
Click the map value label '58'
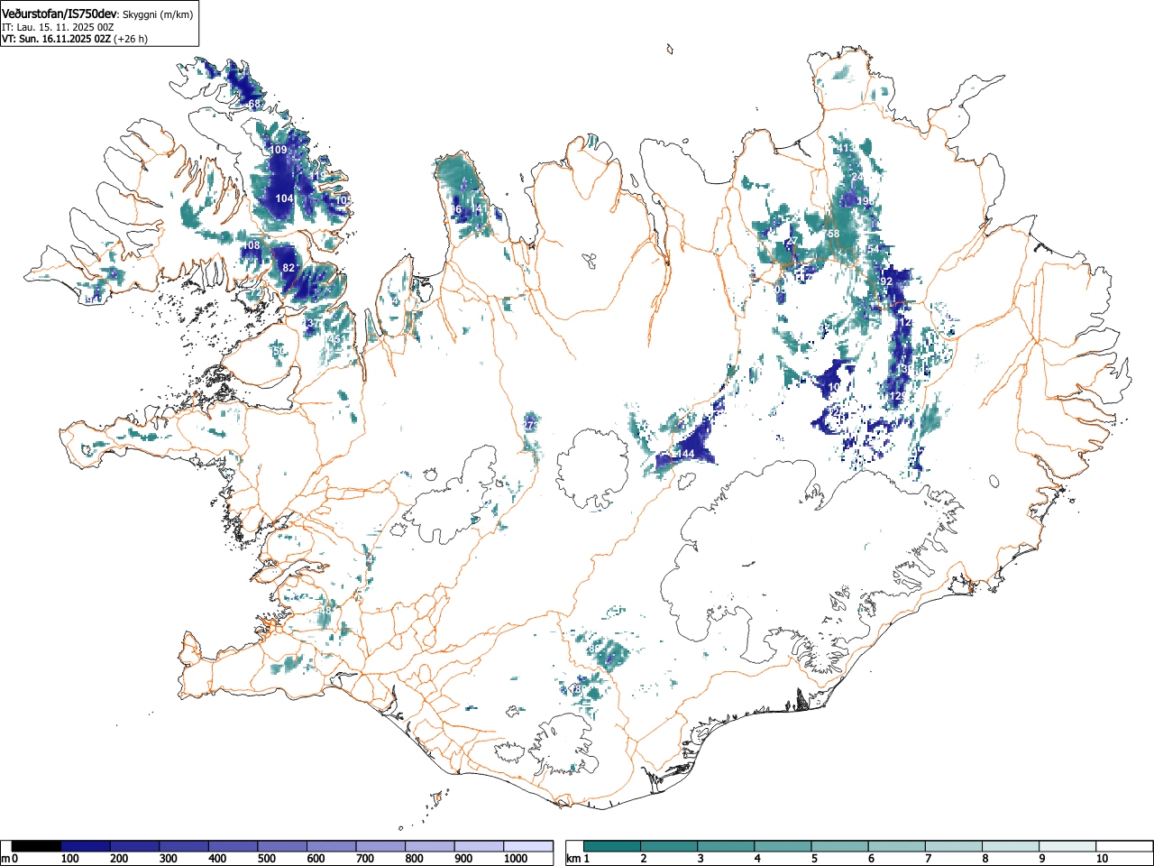pyautogui.click(x=833, y=234)
